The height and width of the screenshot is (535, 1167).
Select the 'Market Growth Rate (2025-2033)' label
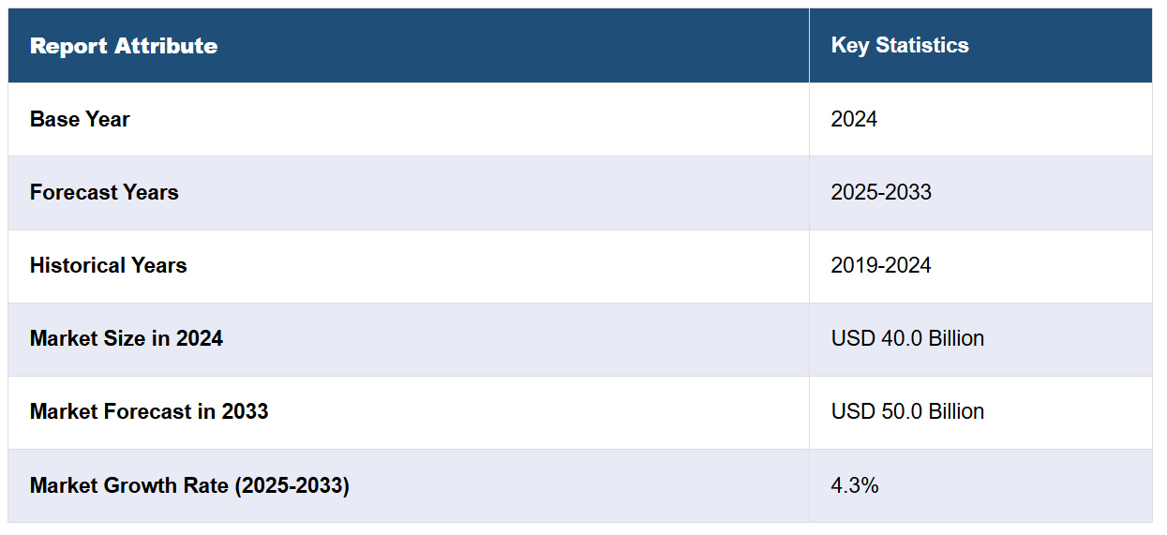189,485
